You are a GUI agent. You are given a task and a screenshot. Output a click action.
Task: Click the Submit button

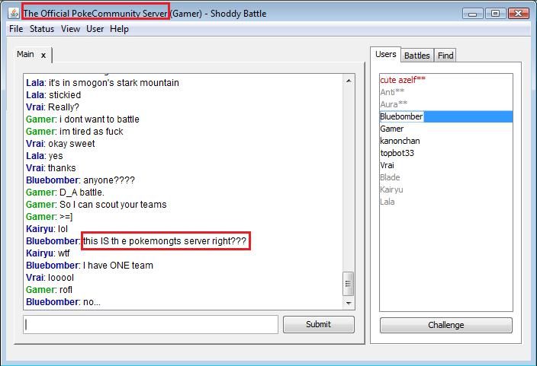tap(319, 324)
